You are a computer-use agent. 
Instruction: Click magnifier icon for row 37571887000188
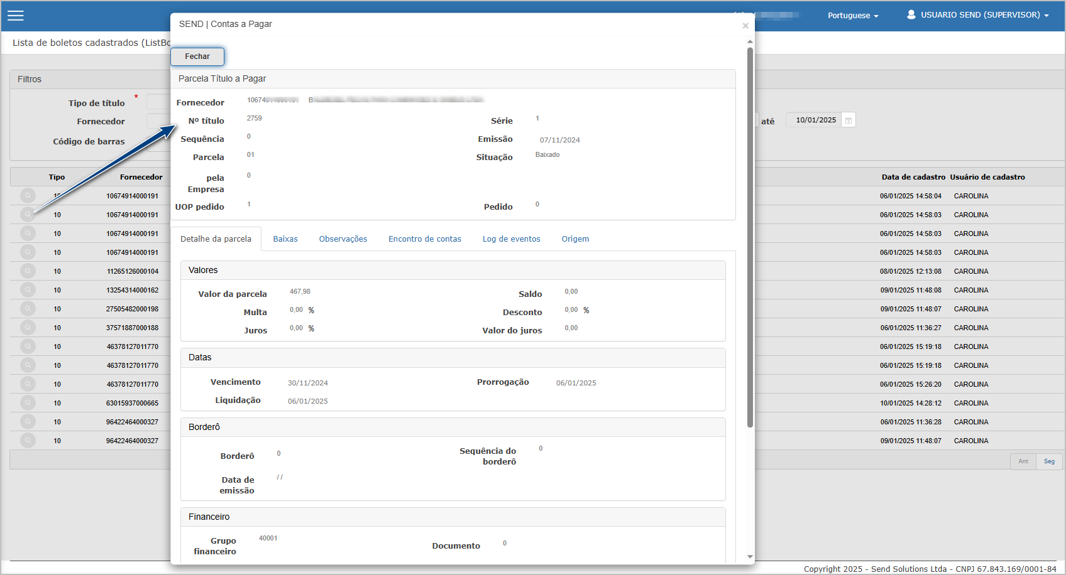pos(28,328)
